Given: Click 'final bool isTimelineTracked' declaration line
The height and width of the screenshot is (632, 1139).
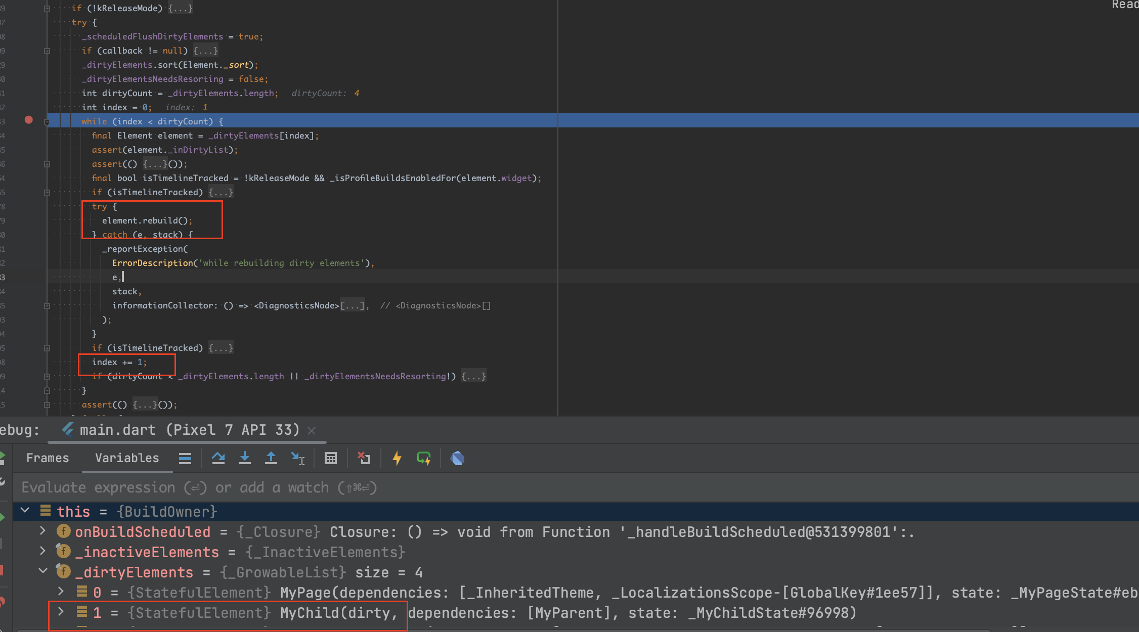Looking at the screenshot, I should [317, 178].
